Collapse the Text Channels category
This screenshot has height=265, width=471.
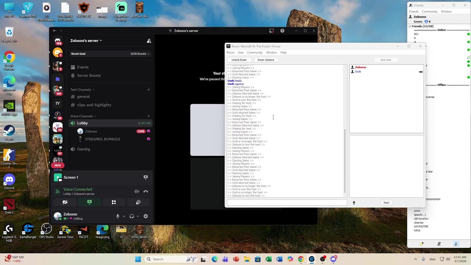tap(82, 90)
